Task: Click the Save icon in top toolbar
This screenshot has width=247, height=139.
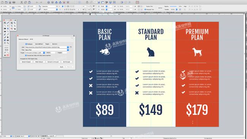Action: point(10,2)
